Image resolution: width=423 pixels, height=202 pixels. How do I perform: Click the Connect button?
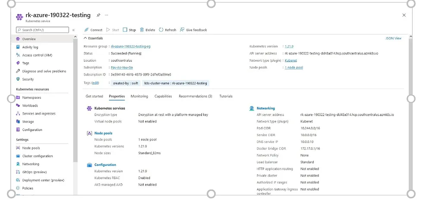(x=93, y=30)
